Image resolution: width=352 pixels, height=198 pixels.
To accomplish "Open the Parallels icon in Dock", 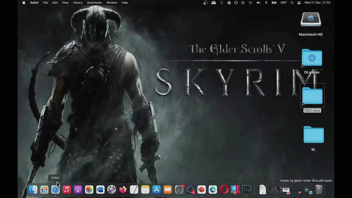I will 235,189.
